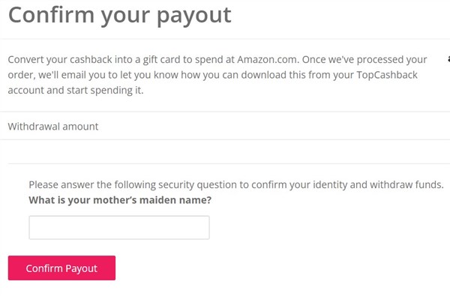Click the 'TopCashback' word in the description

(387, 75)
